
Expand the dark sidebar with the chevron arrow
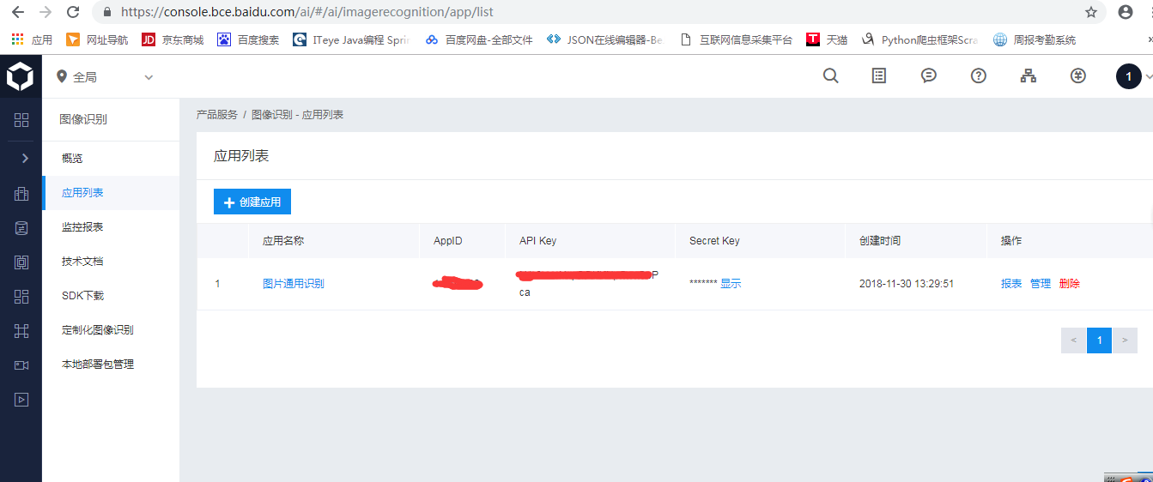click(25, 158)
